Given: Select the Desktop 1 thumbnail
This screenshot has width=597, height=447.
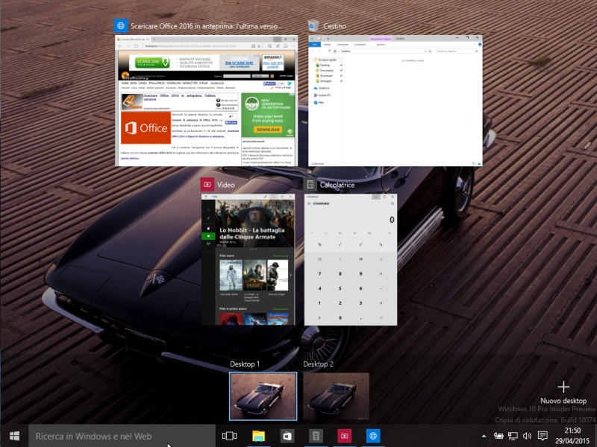Looking at the screenshot, I should tap(263, 396).
